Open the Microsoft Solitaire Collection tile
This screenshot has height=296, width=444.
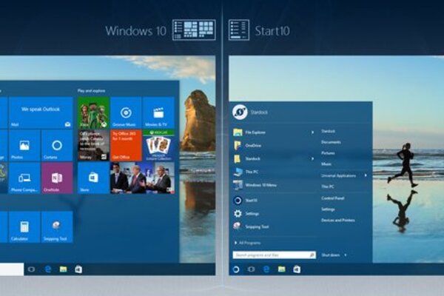click(x=158, y=146)
